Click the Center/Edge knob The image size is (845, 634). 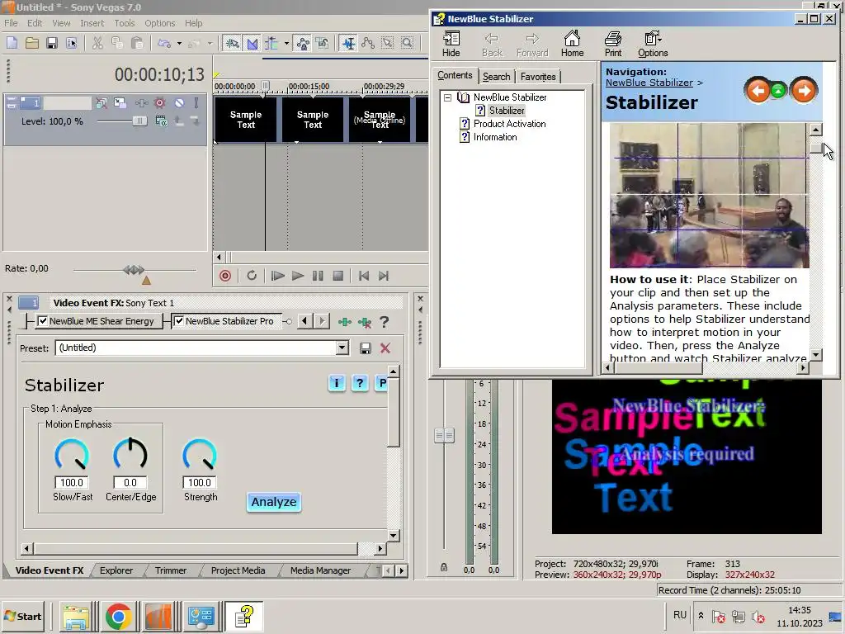pyautogui.click(x=130, y=454)
